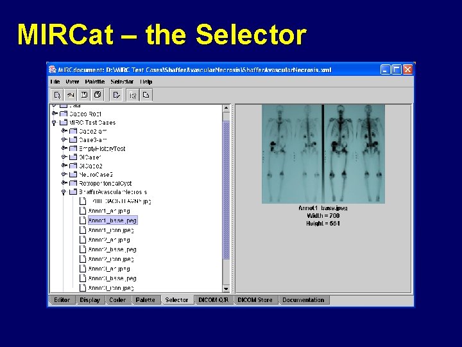462x347 pixels.
Task: Click the file icon beside Annot1_an.jpeg
Action: click(83, 211)
